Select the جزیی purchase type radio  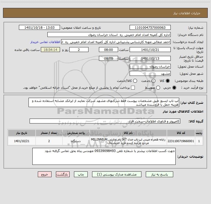[x=174, y=88]
